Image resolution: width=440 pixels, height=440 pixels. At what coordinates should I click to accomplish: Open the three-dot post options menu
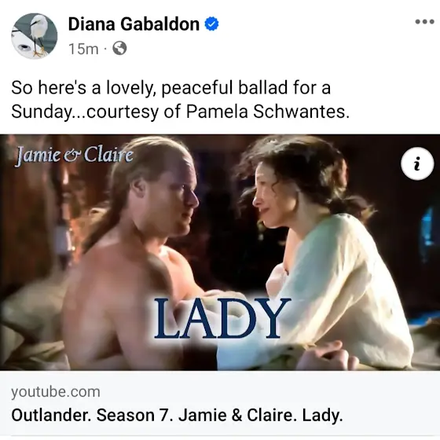(x=424, y=22)
